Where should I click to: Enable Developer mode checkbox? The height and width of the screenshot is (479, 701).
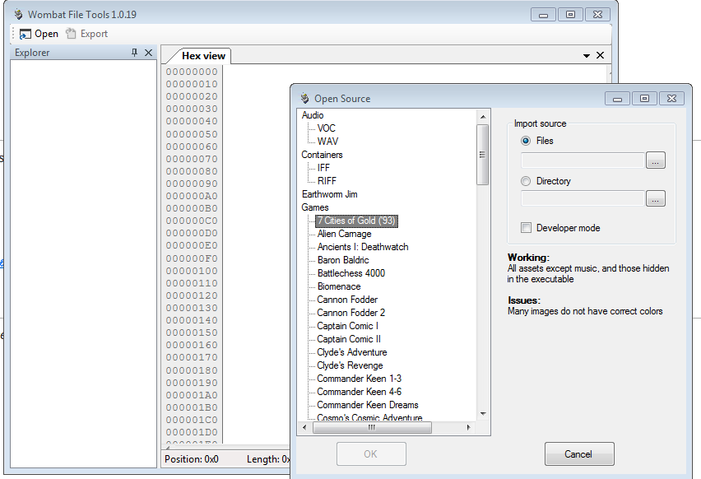(526, 228)
